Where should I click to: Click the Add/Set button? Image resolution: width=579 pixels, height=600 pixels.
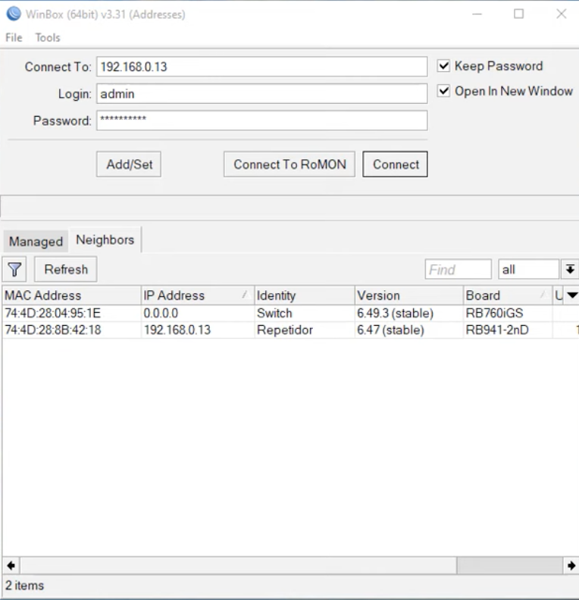(129, 164)
